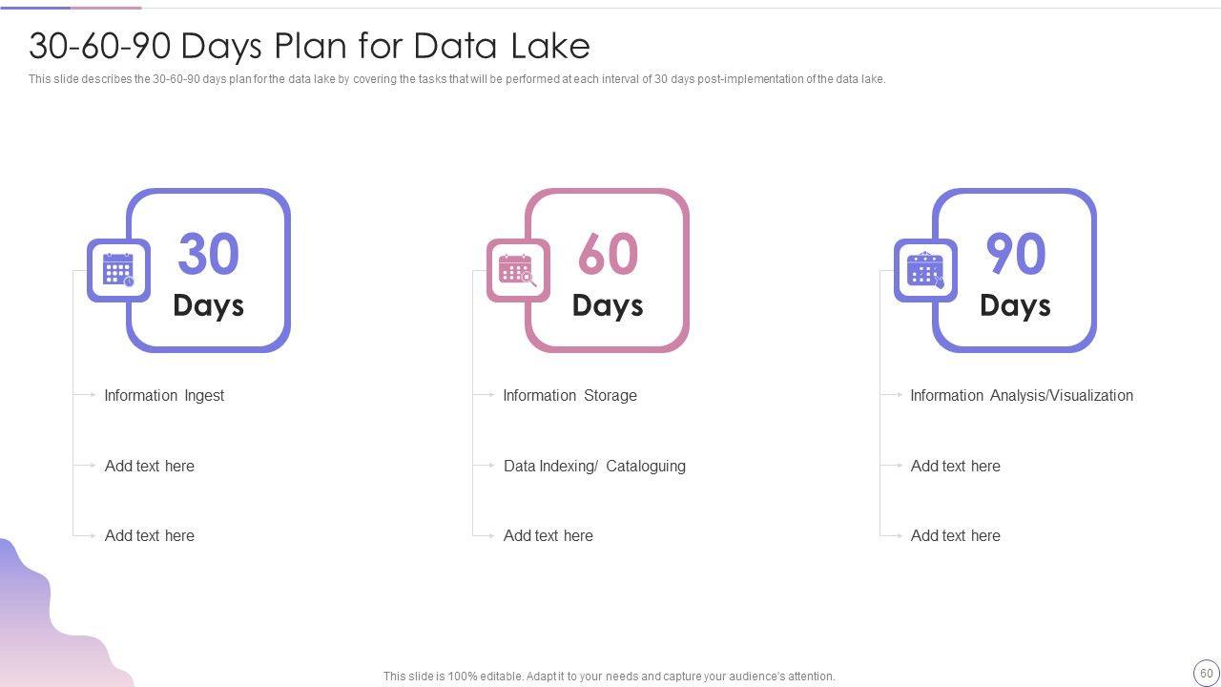Select the arrow bullet before Information Ingest
The height and width of the screenshot is (687, 1221).
[x=90, y=395]
